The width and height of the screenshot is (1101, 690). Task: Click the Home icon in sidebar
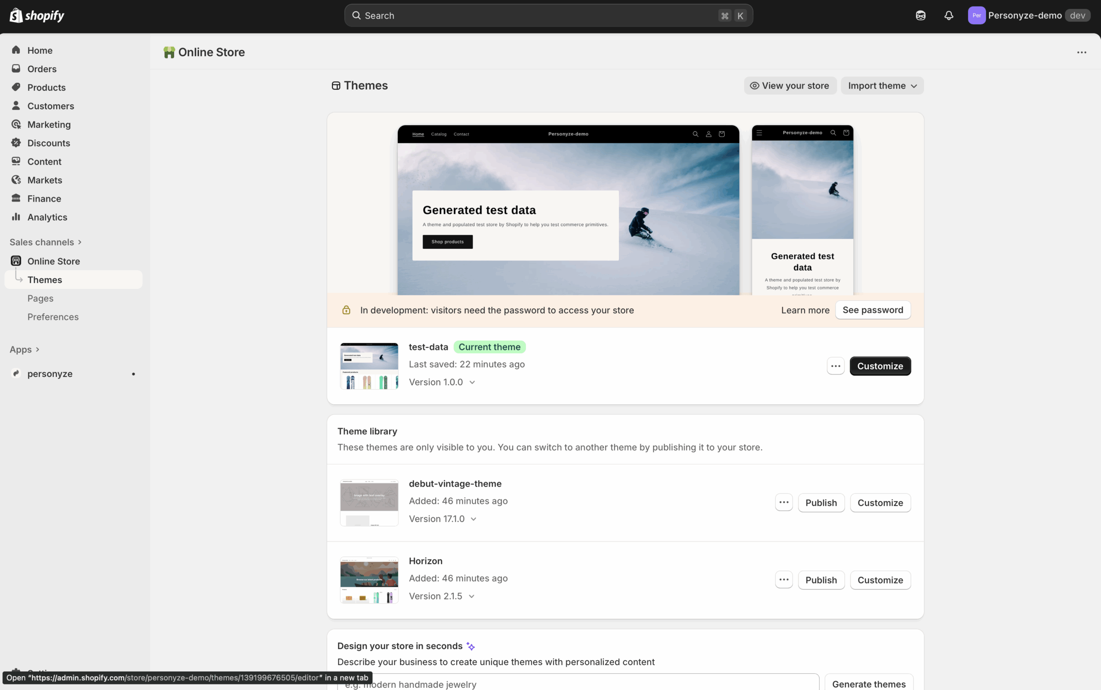coord(16,50)
